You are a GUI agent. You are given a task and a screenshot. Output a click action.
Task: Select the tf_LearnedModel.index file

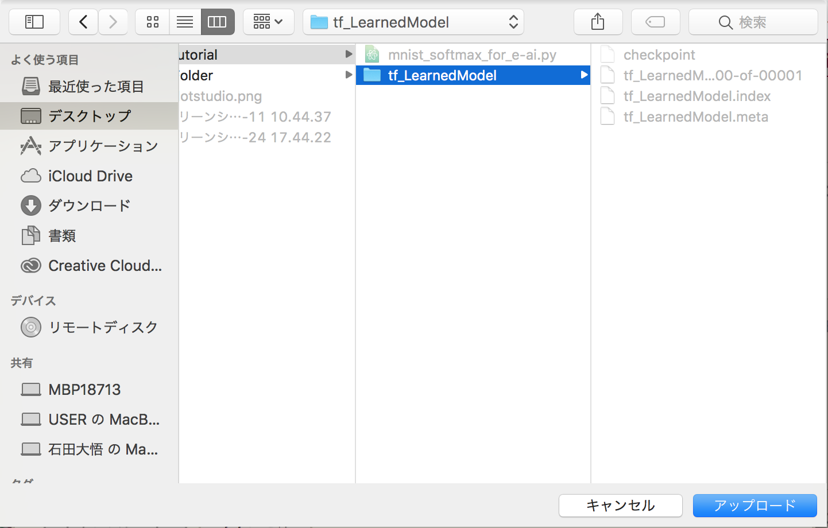tap(709, 96)
